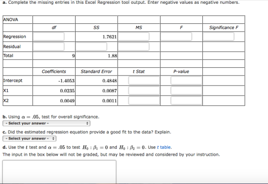Click the Residual df input field
268x184 pixels.
(x=48, y=47)
